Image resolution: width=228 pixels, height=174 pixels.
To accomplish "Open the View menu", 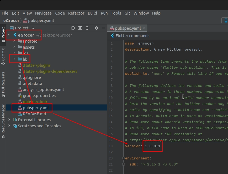I will click(27, 13).
